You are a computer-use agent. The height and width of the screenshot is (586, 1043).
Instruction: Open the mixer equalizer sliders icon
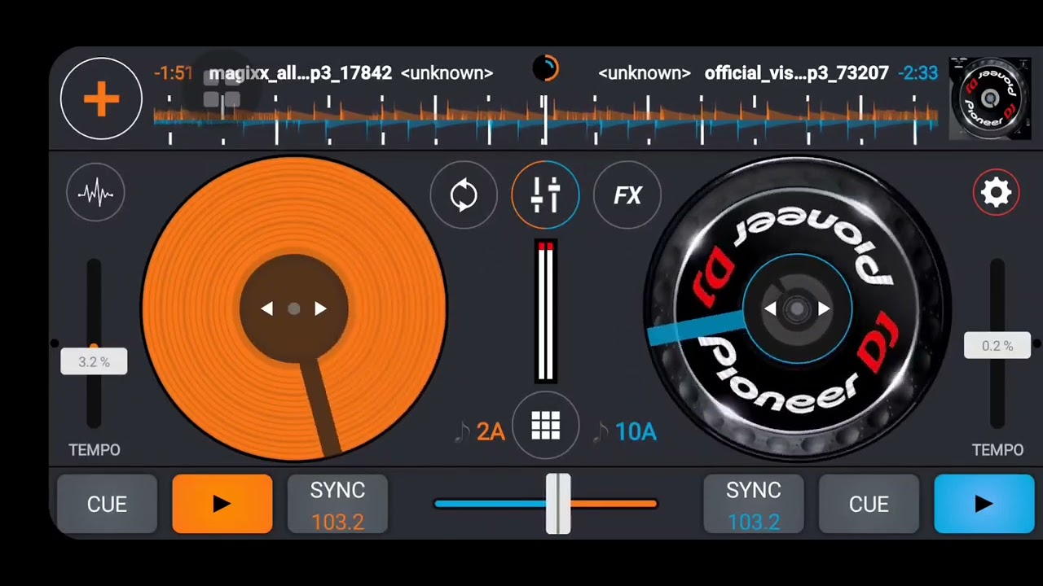[545, 195]
